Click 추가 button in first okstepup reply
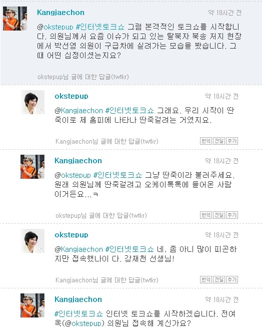 [x=232, y=141]
